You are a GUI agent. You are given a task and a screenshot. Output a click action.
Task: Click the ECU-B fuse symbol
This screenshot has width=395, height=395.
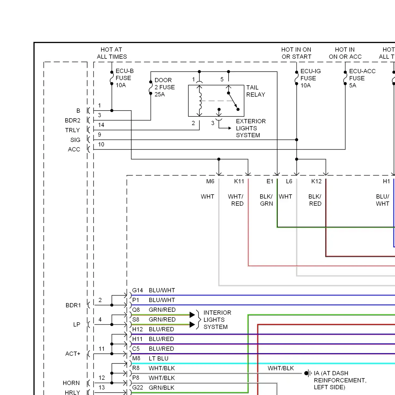click(x=112, y=78)
